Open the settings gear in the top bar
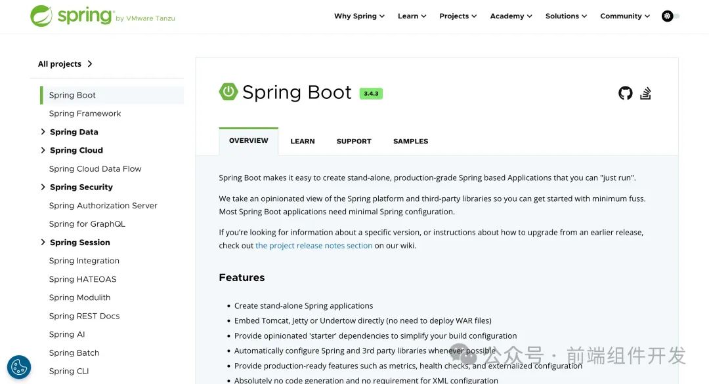The image size is (709, 384). point(667,16)
